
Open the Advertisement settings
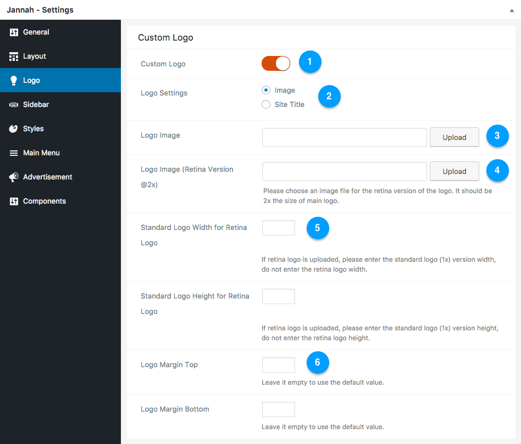pos(60,177)
